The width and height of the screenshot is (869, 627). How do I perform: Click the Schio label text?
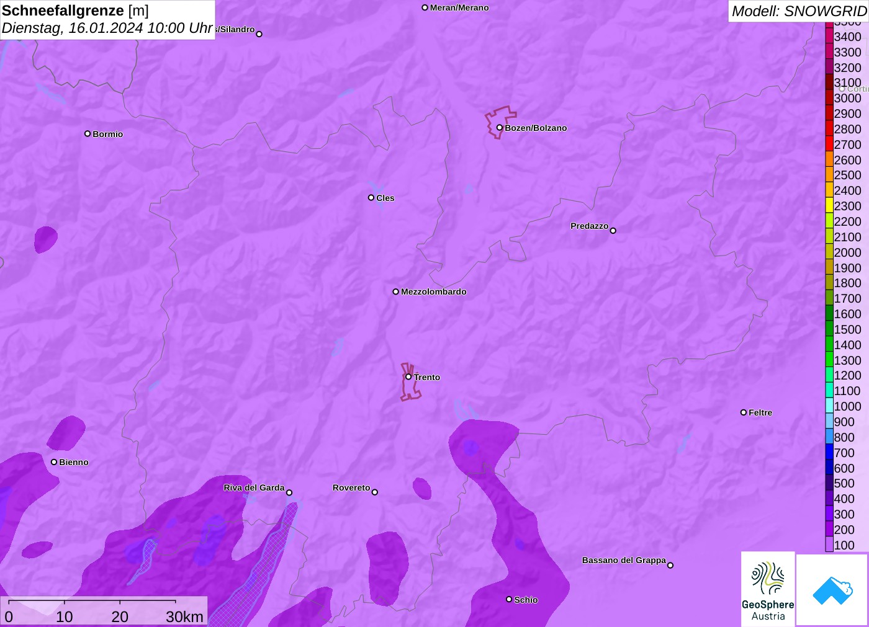pyautogui.click(x=526, y=600)
